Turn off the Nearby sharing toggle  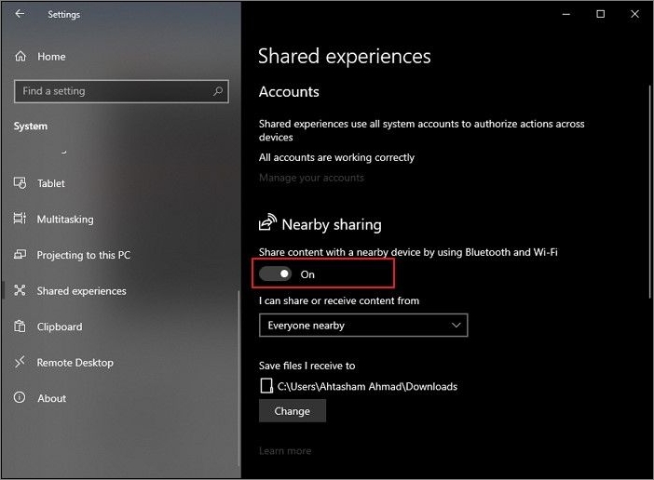pyautogui.click(x=276, y=274)
